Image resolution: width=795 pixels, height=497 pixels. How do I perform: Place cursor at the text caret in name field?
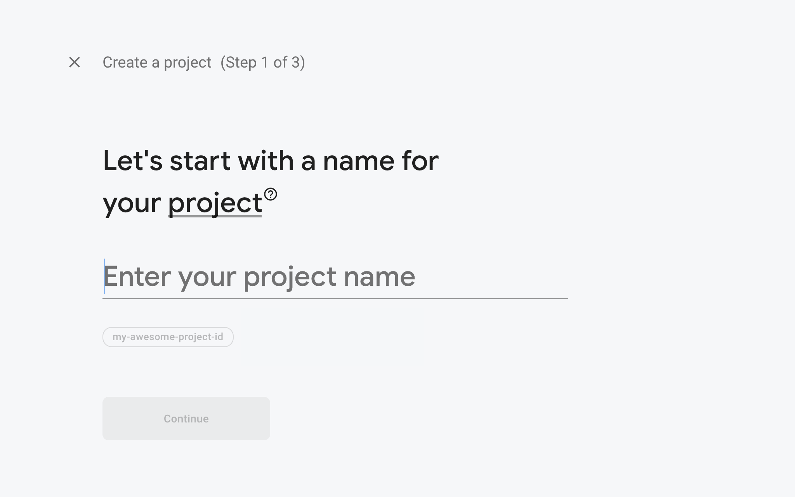104,276
